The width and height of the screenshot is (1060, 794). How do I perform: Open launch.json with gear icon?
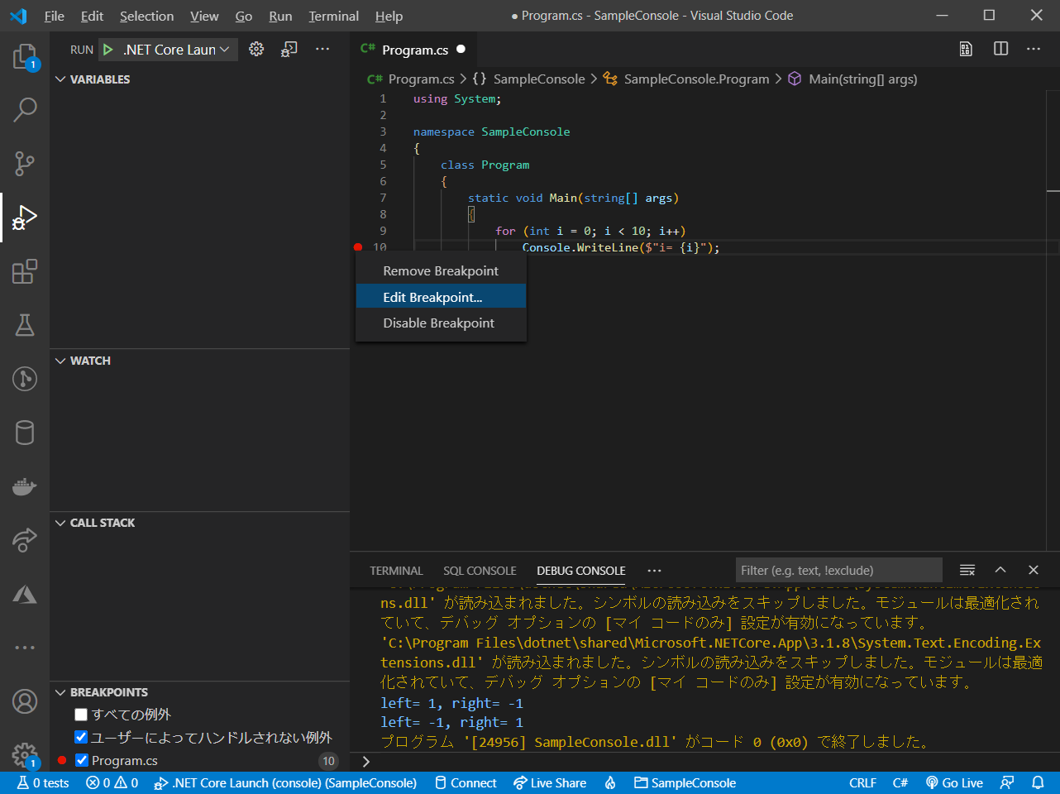click(x=256, y=49)
